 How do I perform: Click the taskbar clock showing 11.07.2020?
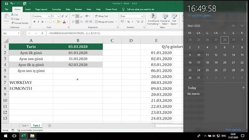pos(233,136)
